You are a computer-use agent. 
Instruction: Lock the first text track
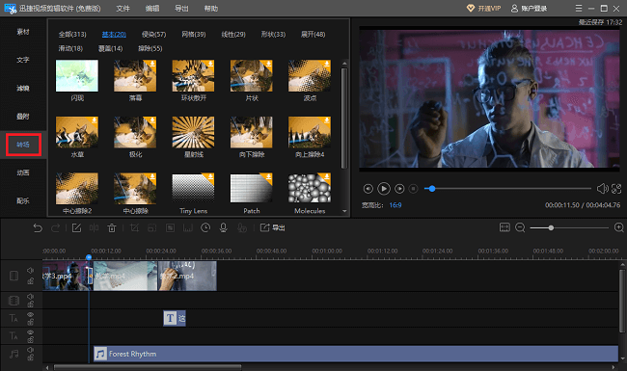[31, 322]
